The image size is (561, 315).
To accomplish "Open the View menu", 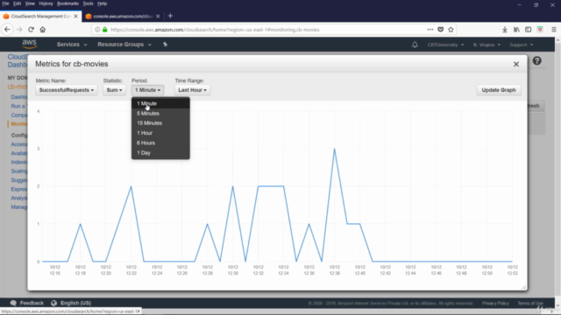I will pyautogui.click(x=30, y=3).
